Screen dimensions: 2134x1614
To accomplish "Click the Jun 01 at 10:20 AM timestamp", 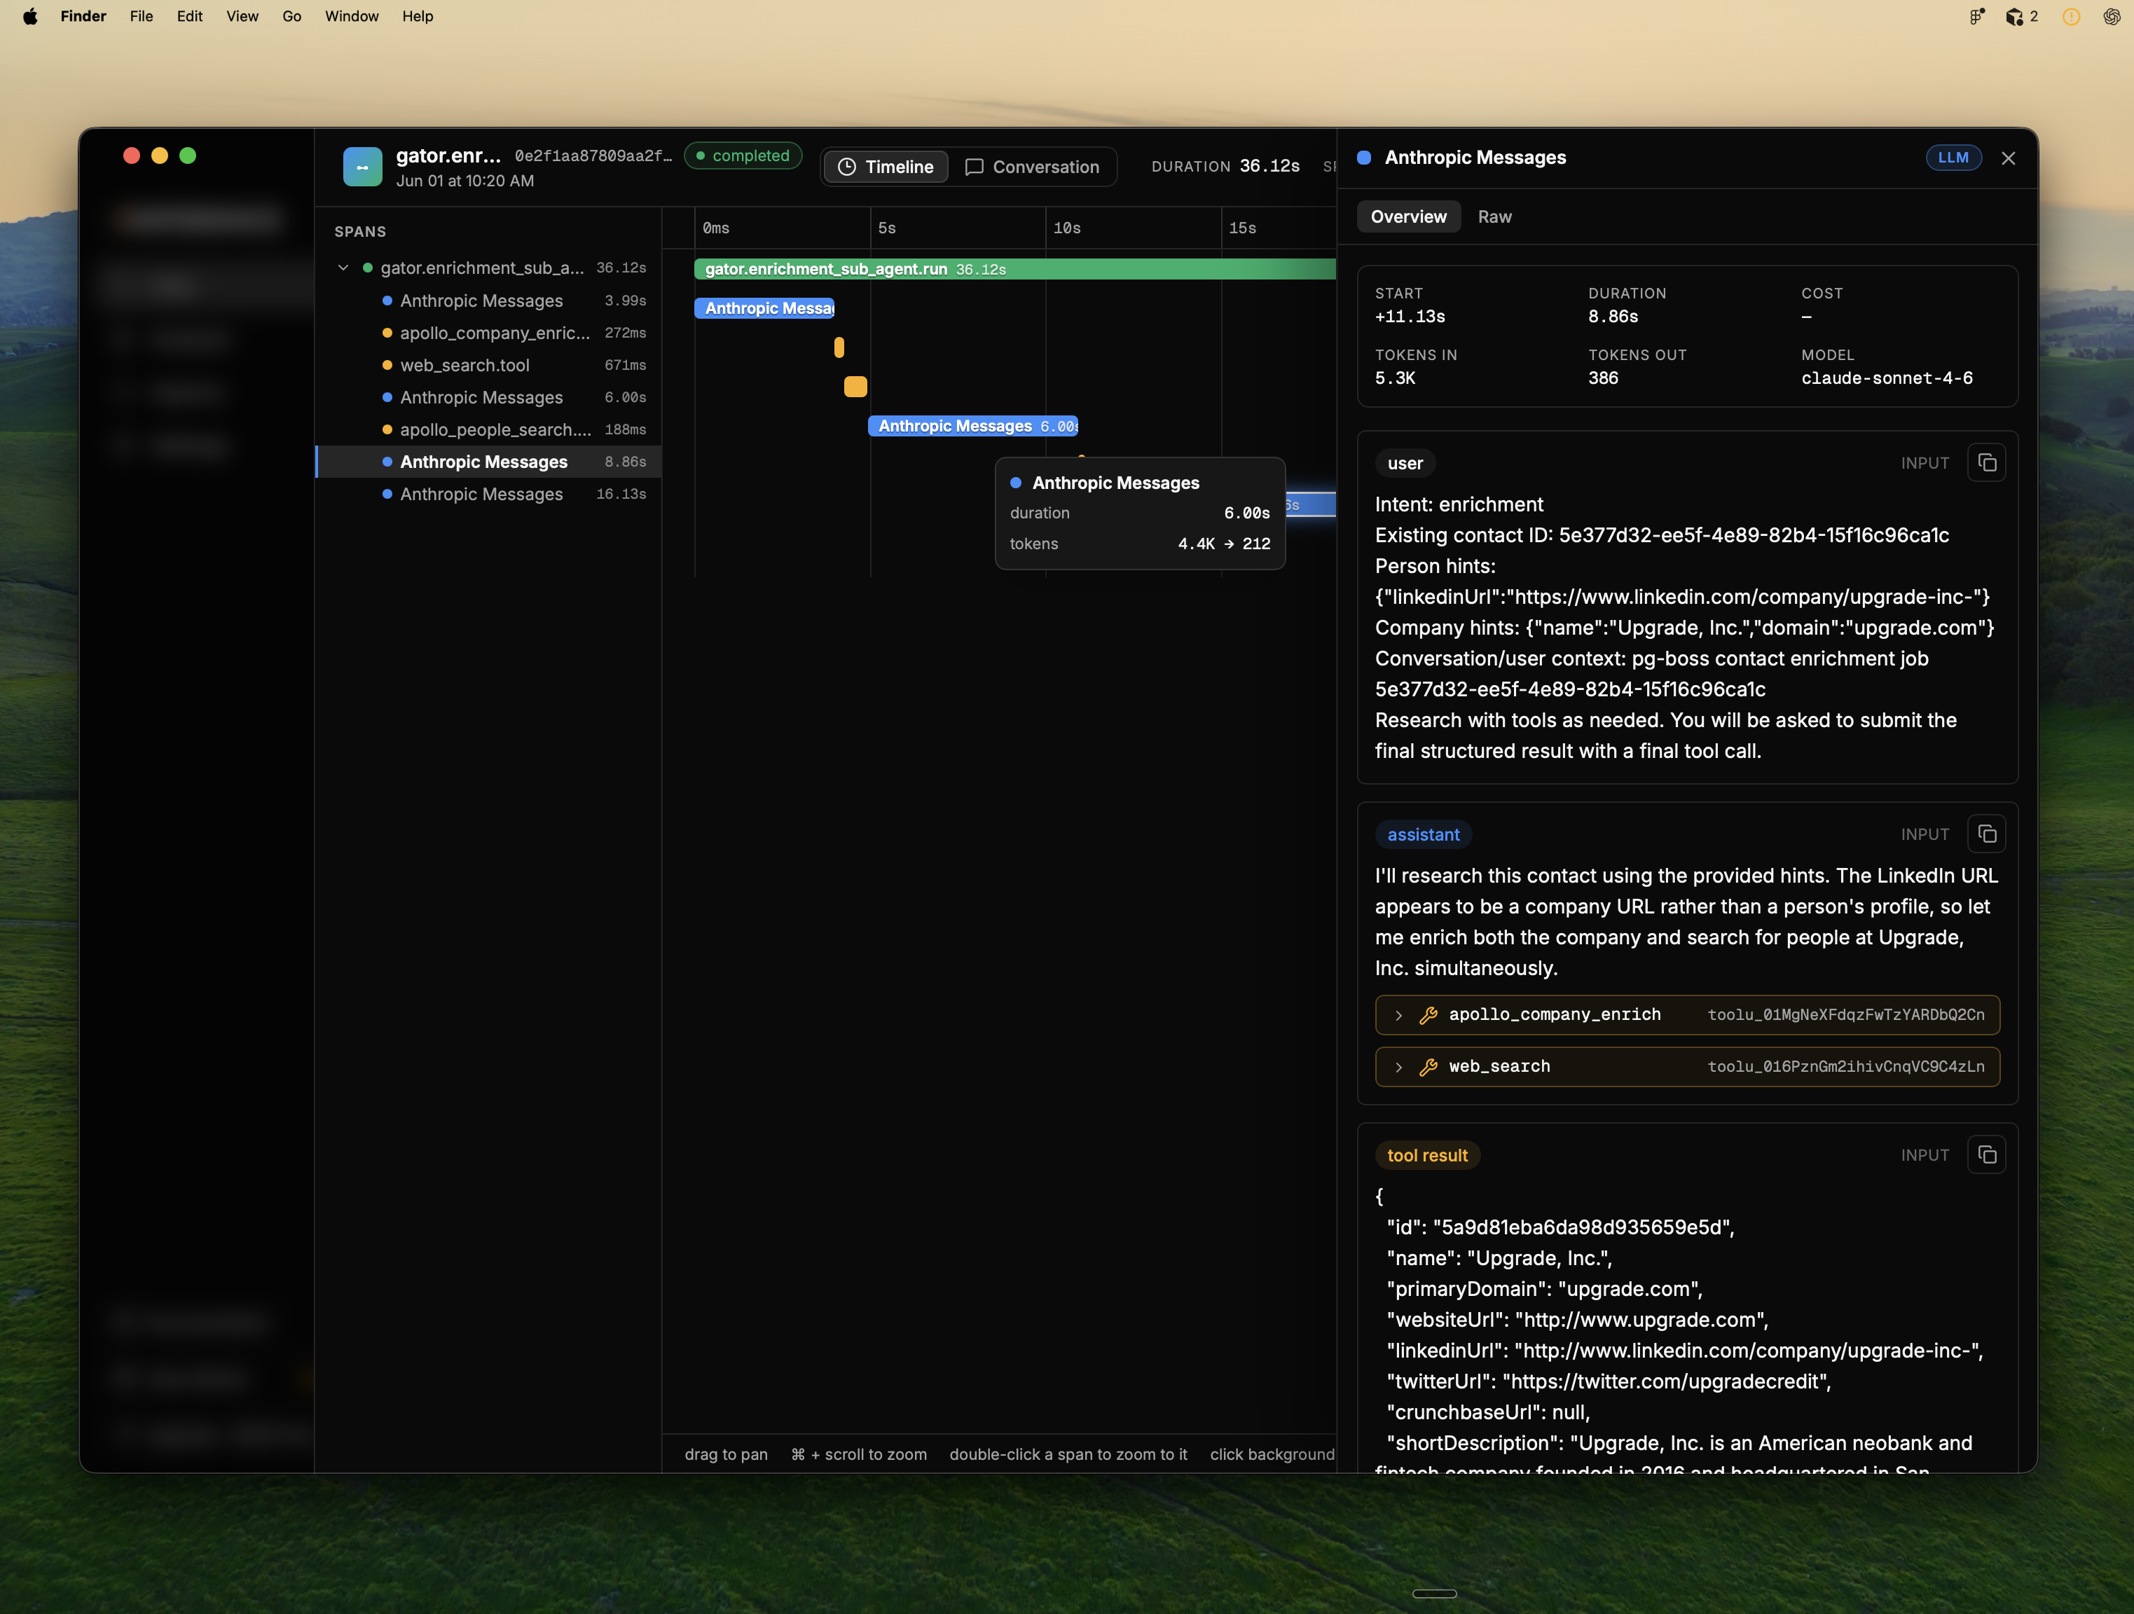I will pos(465,181).
